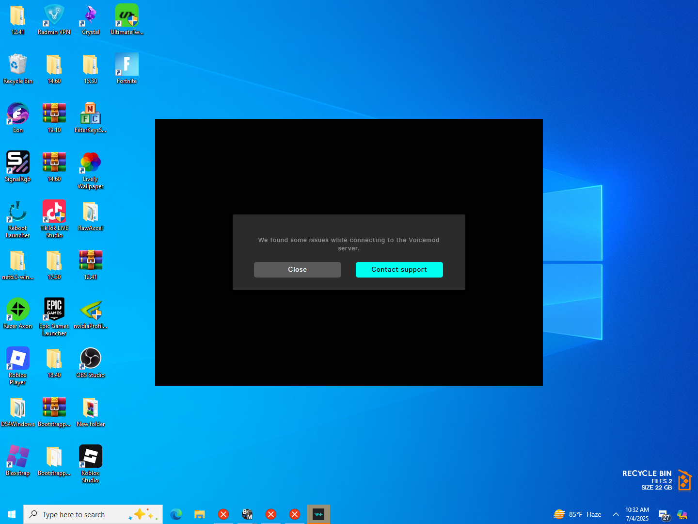Launch Microsoft Edge from the taskbar
Screen dimensions: 698x524
[x=176, y=514]
